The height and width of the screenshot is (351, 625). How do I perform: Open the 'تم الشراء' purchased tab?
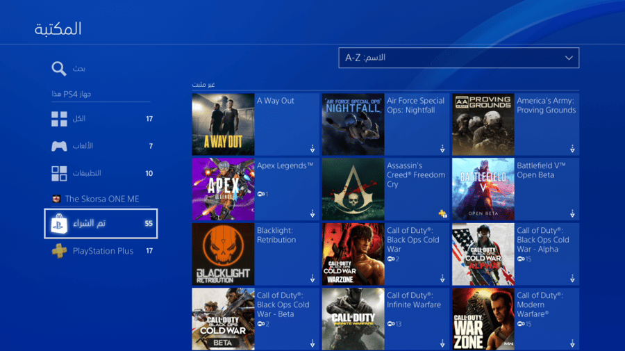101,224
